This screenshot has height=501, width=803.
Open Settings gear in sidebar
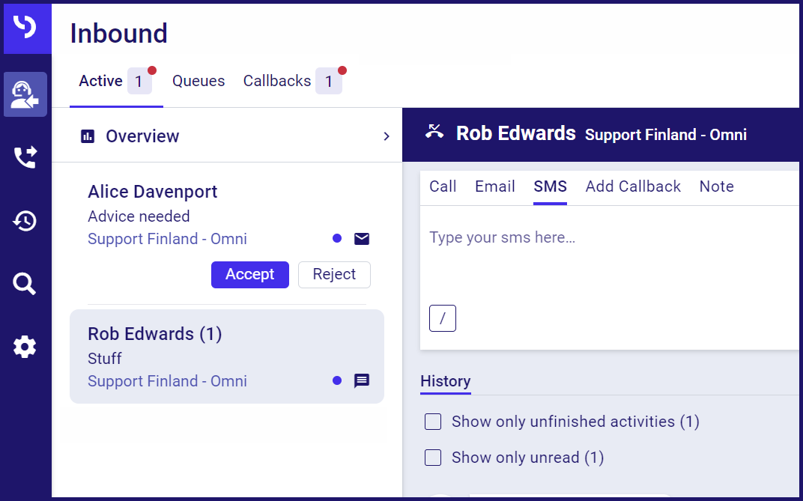point(25,347)
